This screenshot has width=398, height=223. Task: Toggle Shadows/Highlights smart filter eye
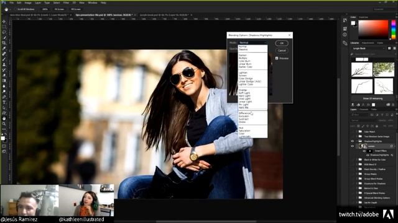click(368, 155)
